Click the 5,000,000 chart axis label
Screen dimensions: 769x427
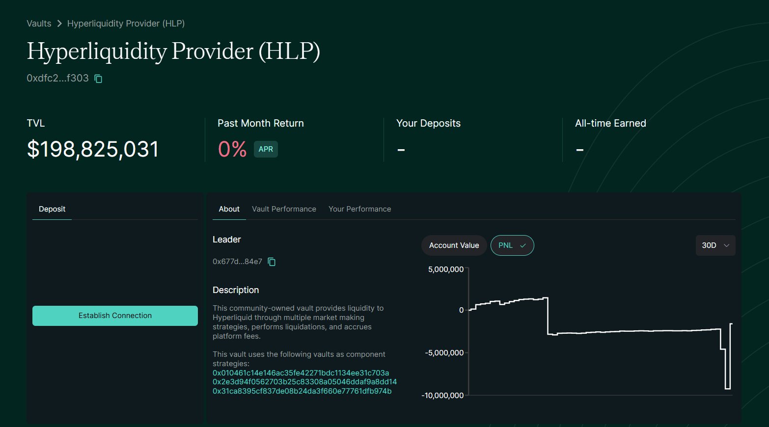pyautogui.click(x=446, y=269)
